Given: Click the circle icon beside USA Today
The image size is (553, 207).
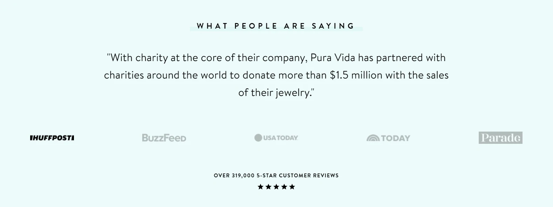Looking at the screenshot, I should pos(258,138).
